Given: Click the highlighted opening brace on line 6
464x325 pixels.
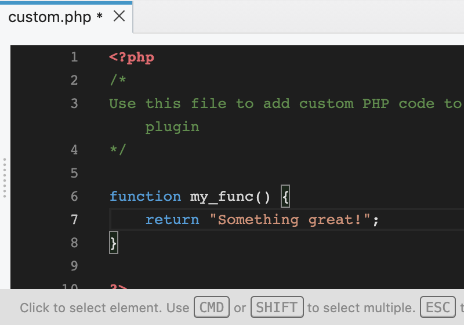Looking at the screenshot, I should [285, 196].
